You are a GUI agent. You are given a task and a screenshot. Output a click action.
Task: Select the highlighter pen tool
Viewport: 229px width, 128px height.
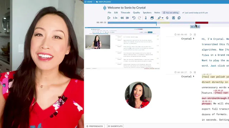point(159,18)
